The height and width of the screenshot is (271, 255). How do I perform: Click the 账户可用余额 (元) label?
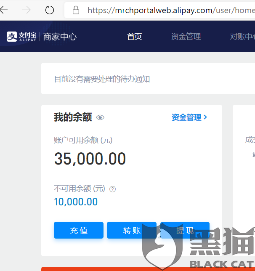[83, 140]
